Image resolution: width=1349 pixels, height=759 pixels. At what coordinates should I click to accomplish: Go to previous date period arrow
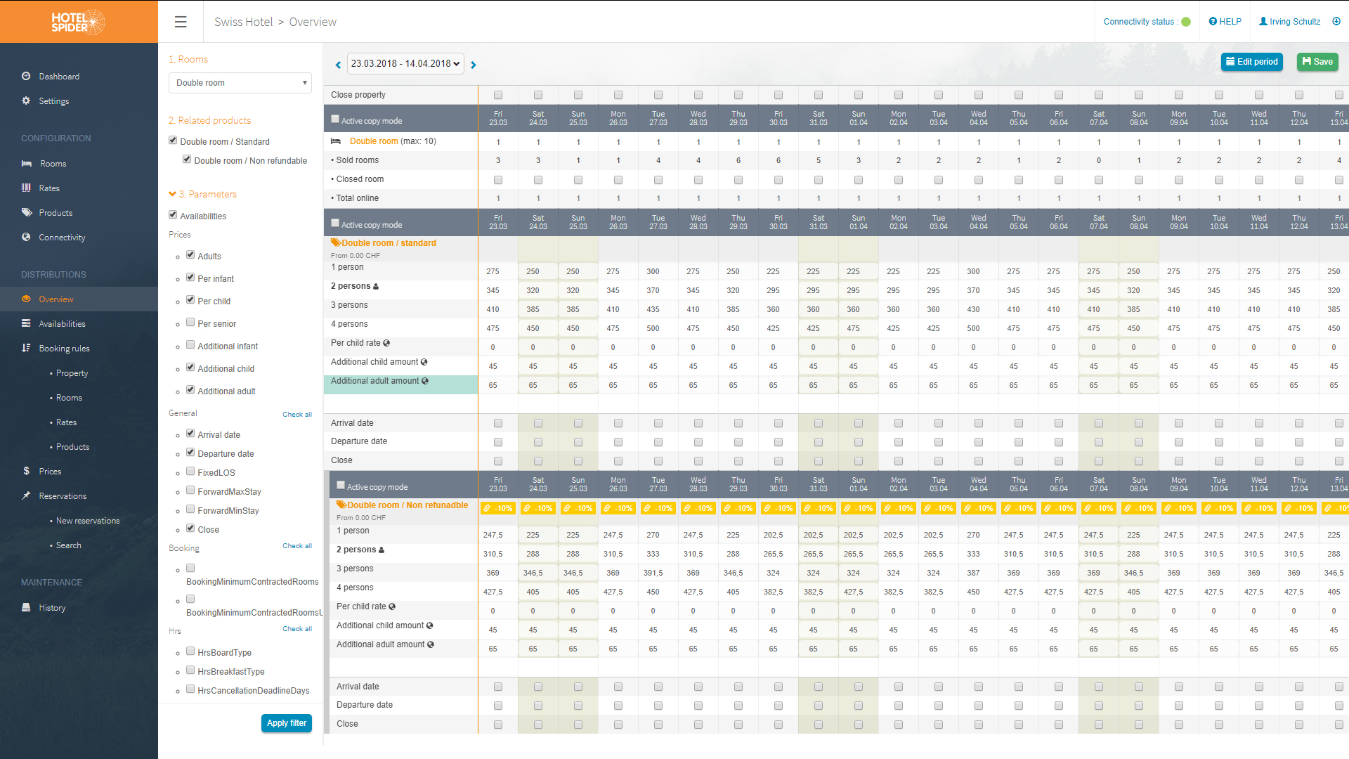[x=338, y=65]
